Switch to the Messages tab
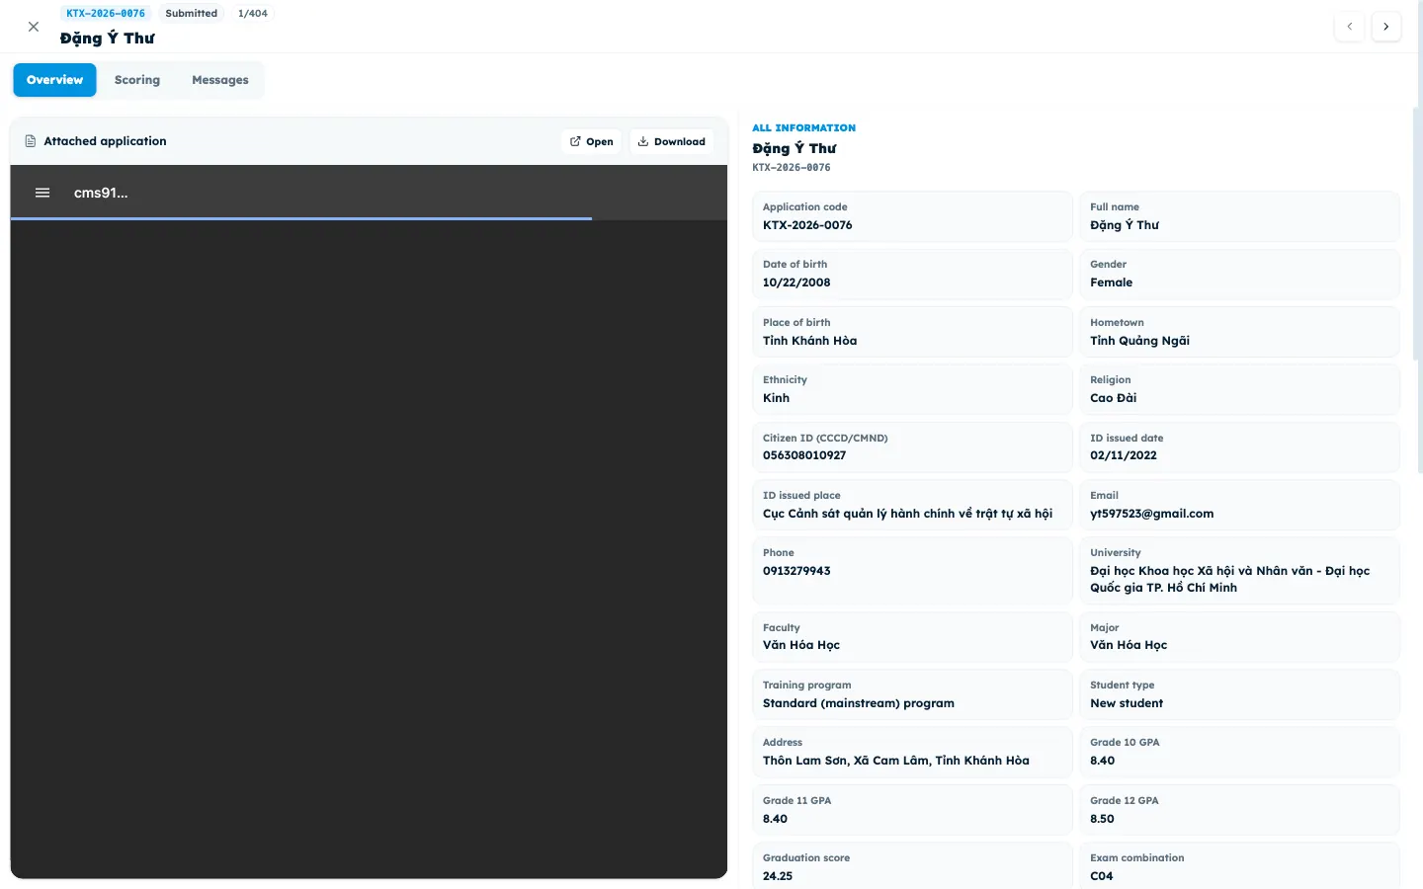The height and width of the screenshot is (889, 1423). point(220,80)
